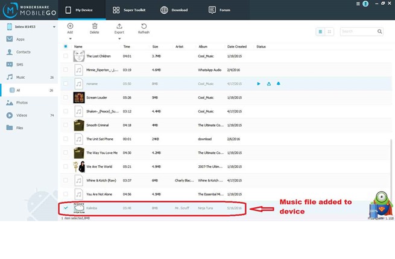This screenshot has width=395, height=259.
Task: Click the Delete trash icon
Action: pyautogui.click(x=95, y=26)
